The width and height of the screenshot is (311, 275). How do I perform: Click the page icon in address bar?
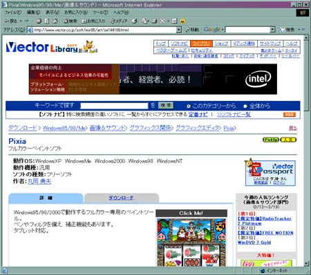coord(30,30)
